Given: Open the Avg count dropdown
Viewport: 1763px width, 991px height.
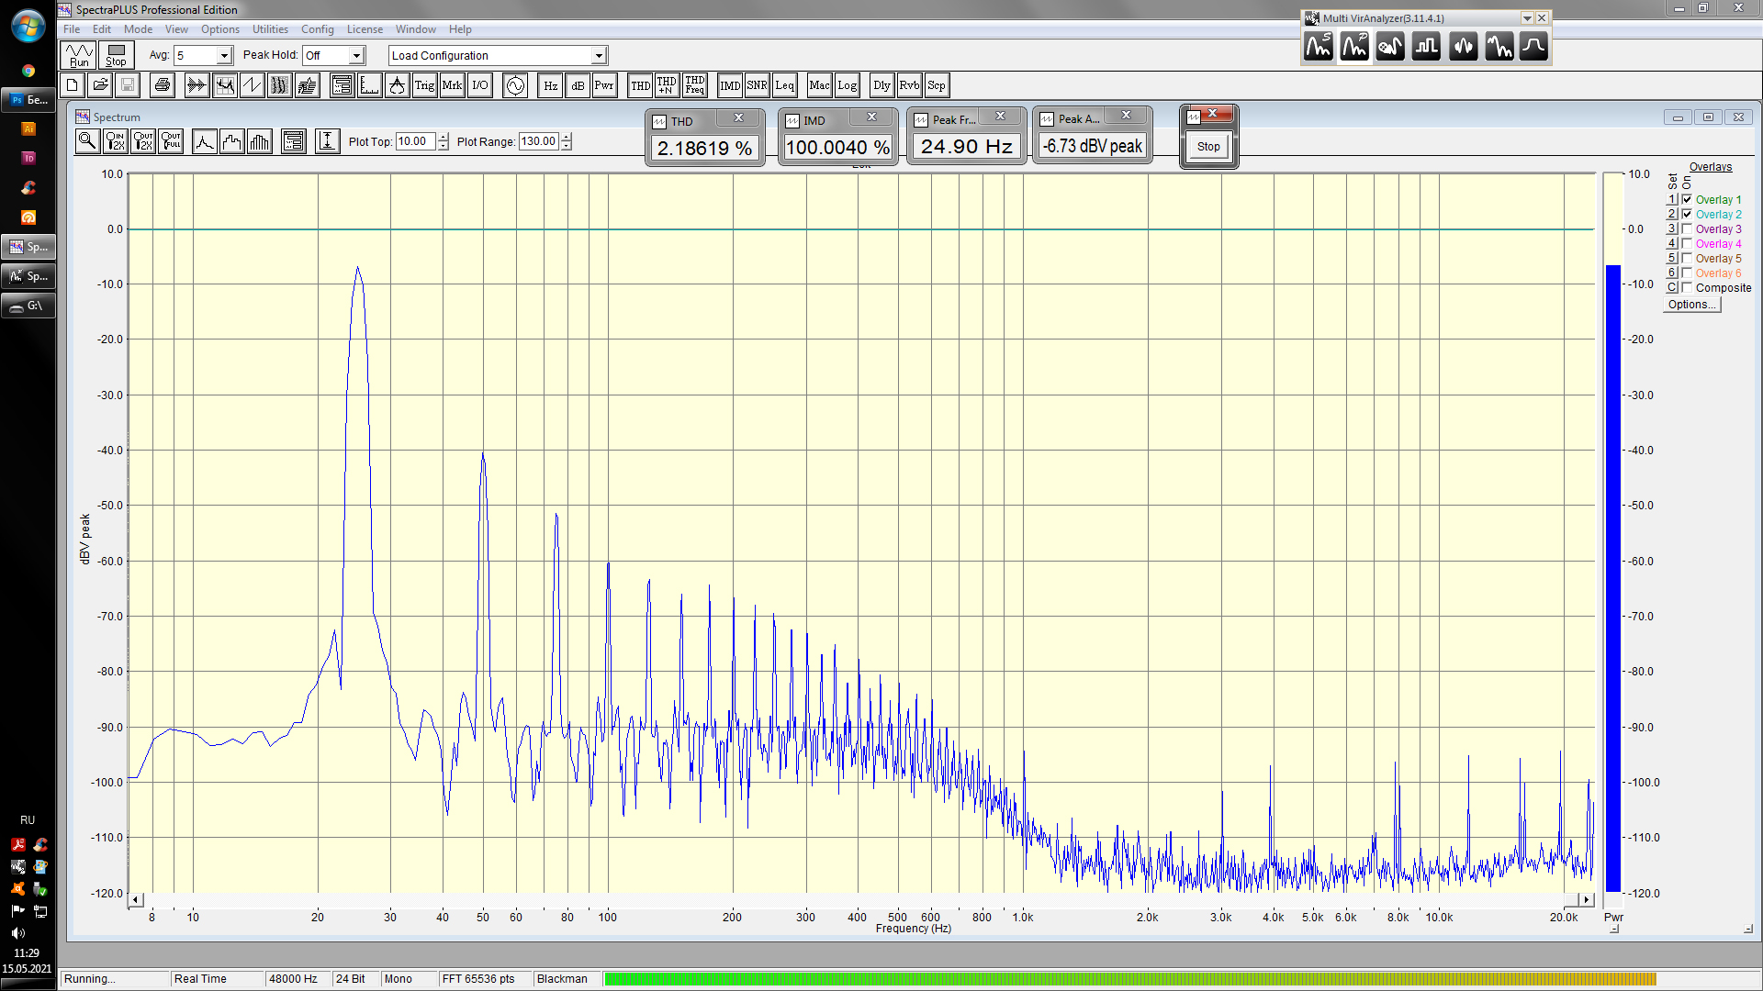Looking at the screenshot, I should pos(223,56).
